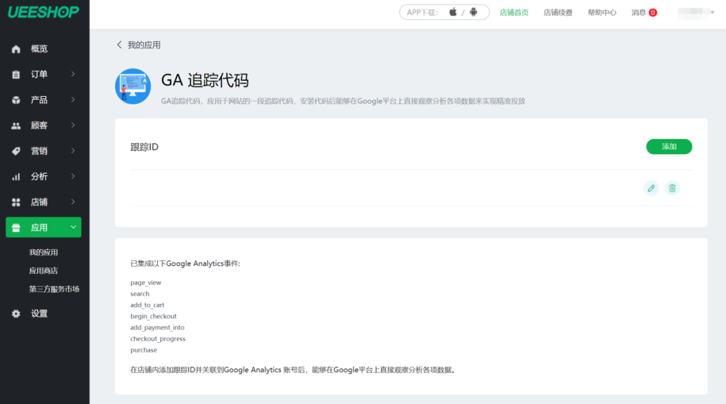The width and height of the screenshot is (726, 404).
Task: Click the 已集成以下Google Analytics事件 heading
Action: pyautogui.click(x=186, y=264)
